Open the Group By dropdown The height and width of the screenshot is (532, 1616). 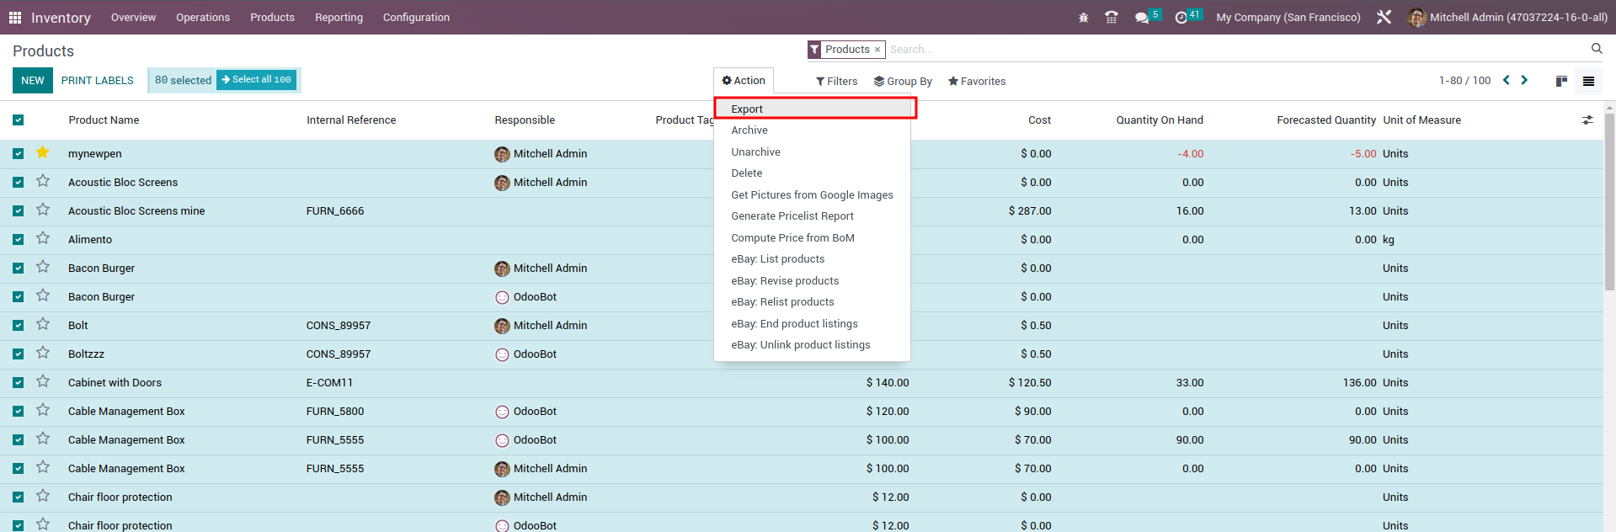click(903, 82)
